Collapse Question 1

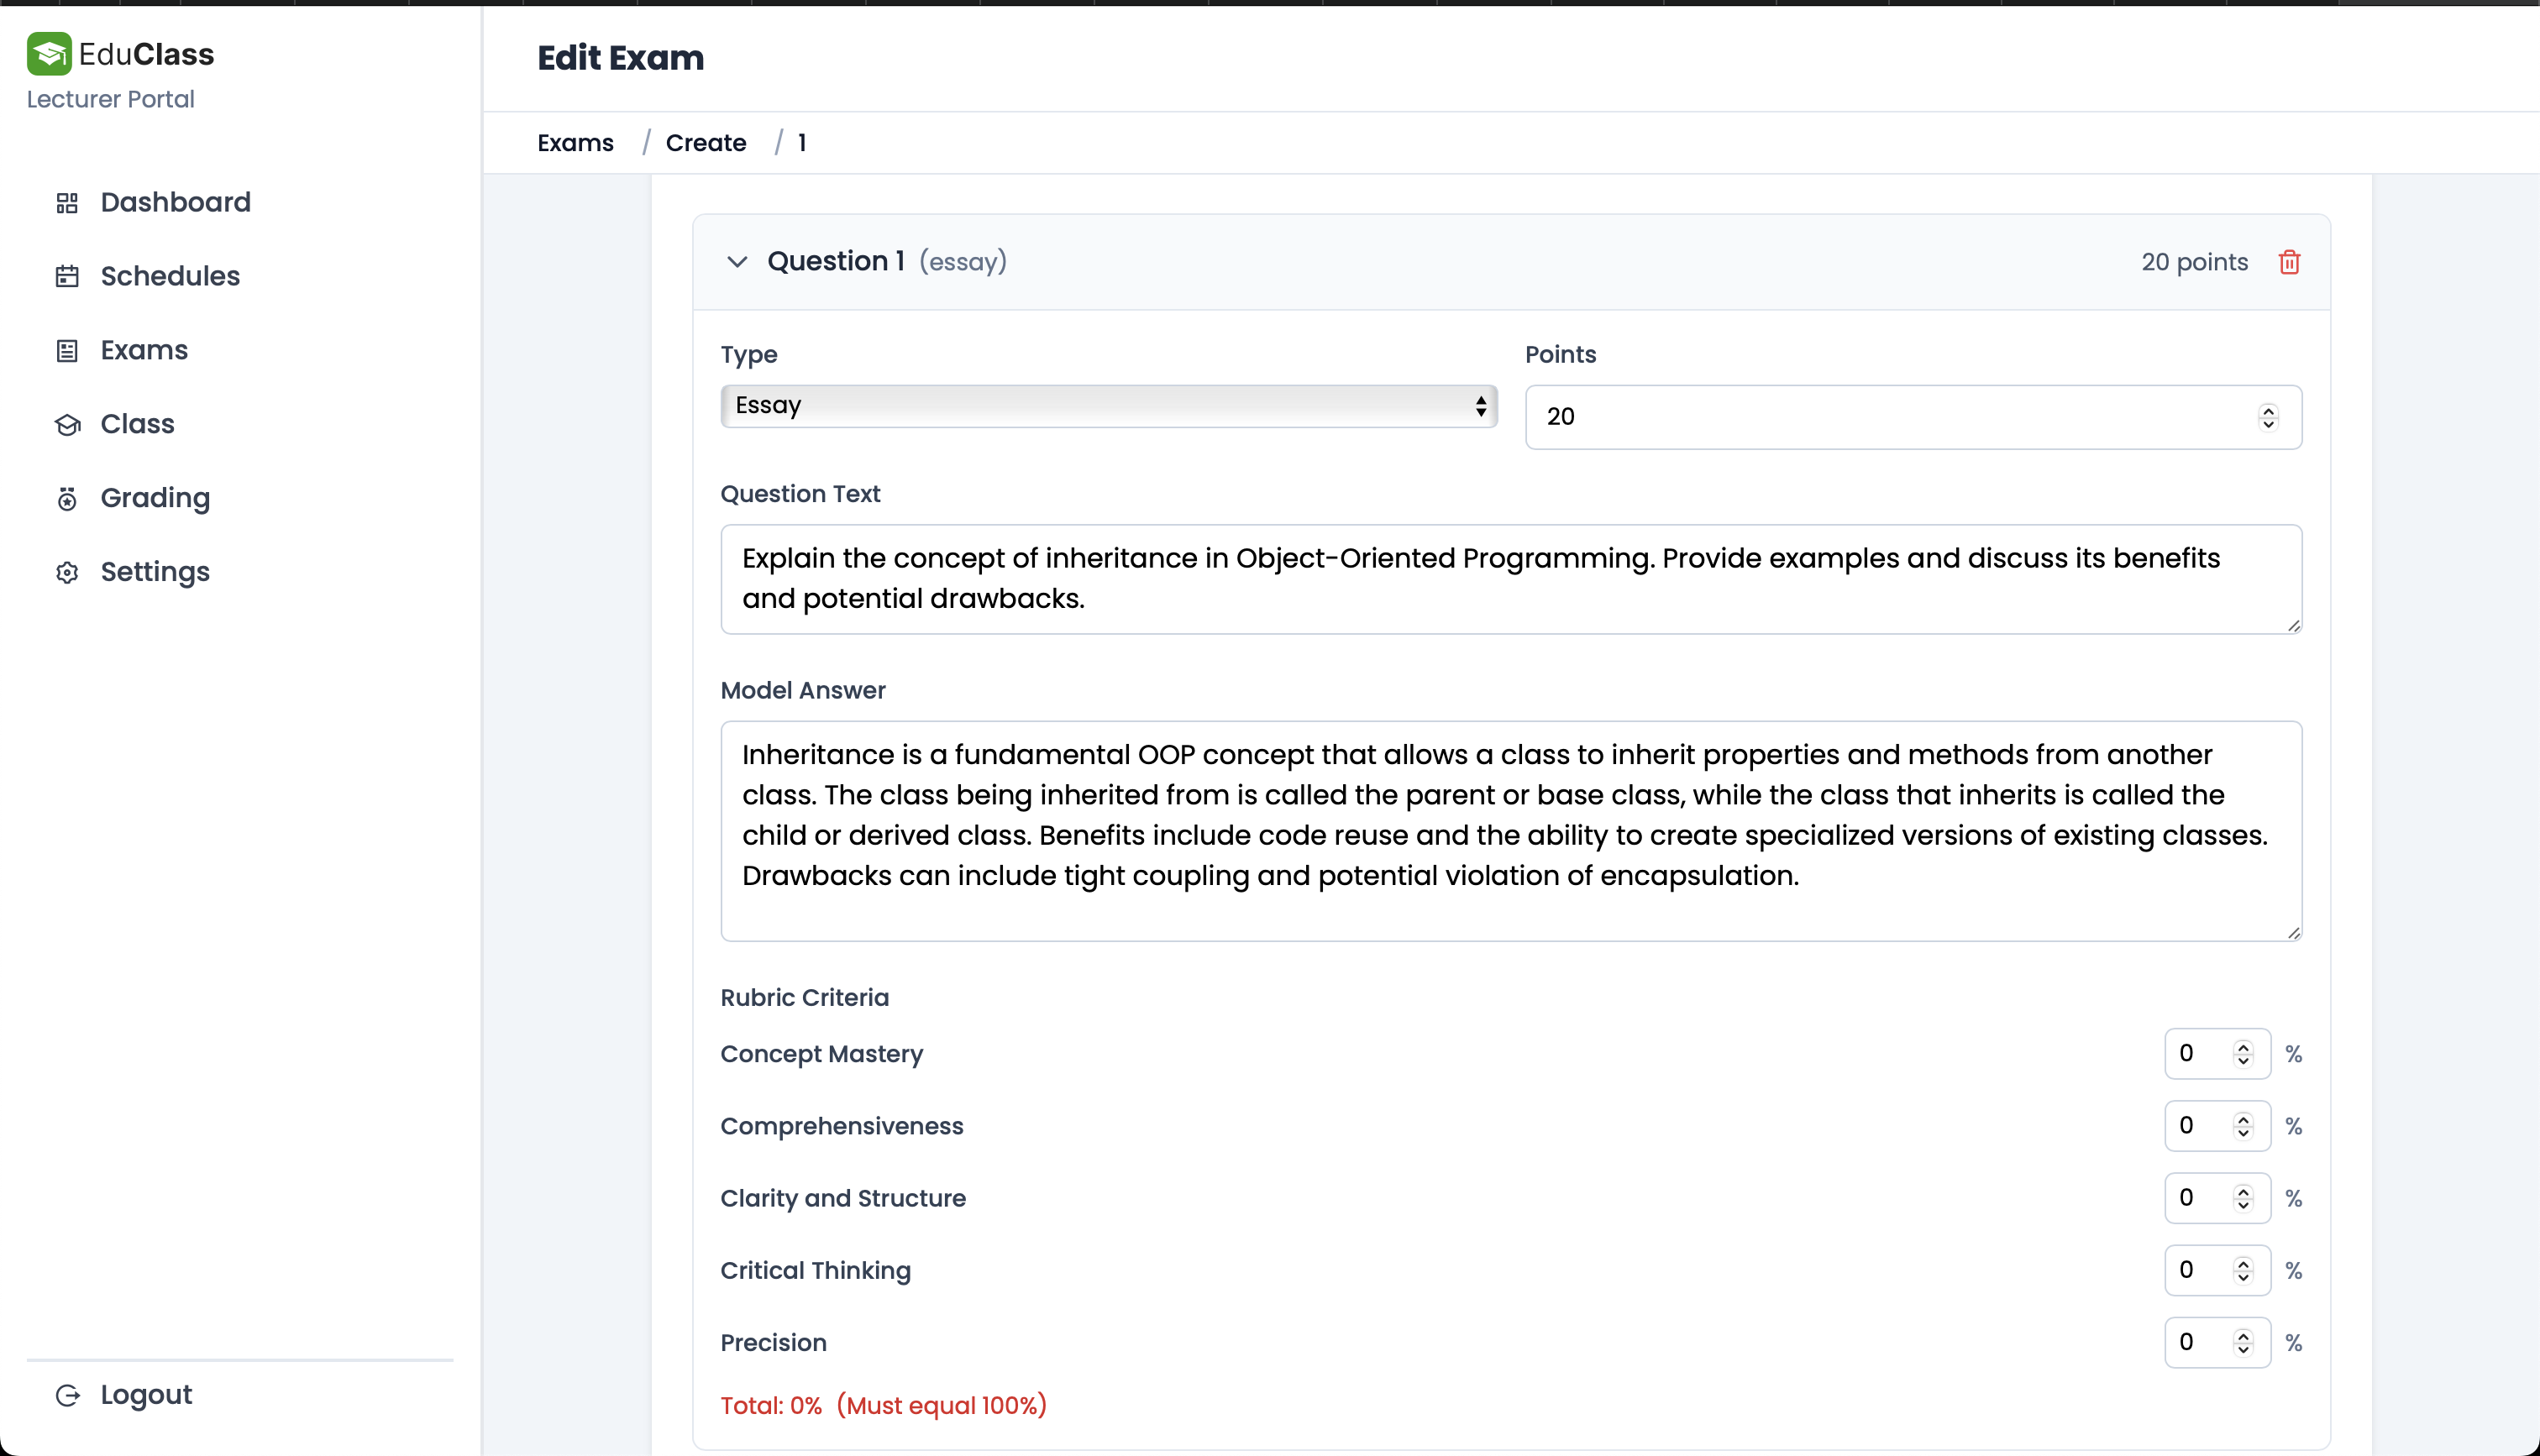tap(737, 262)
